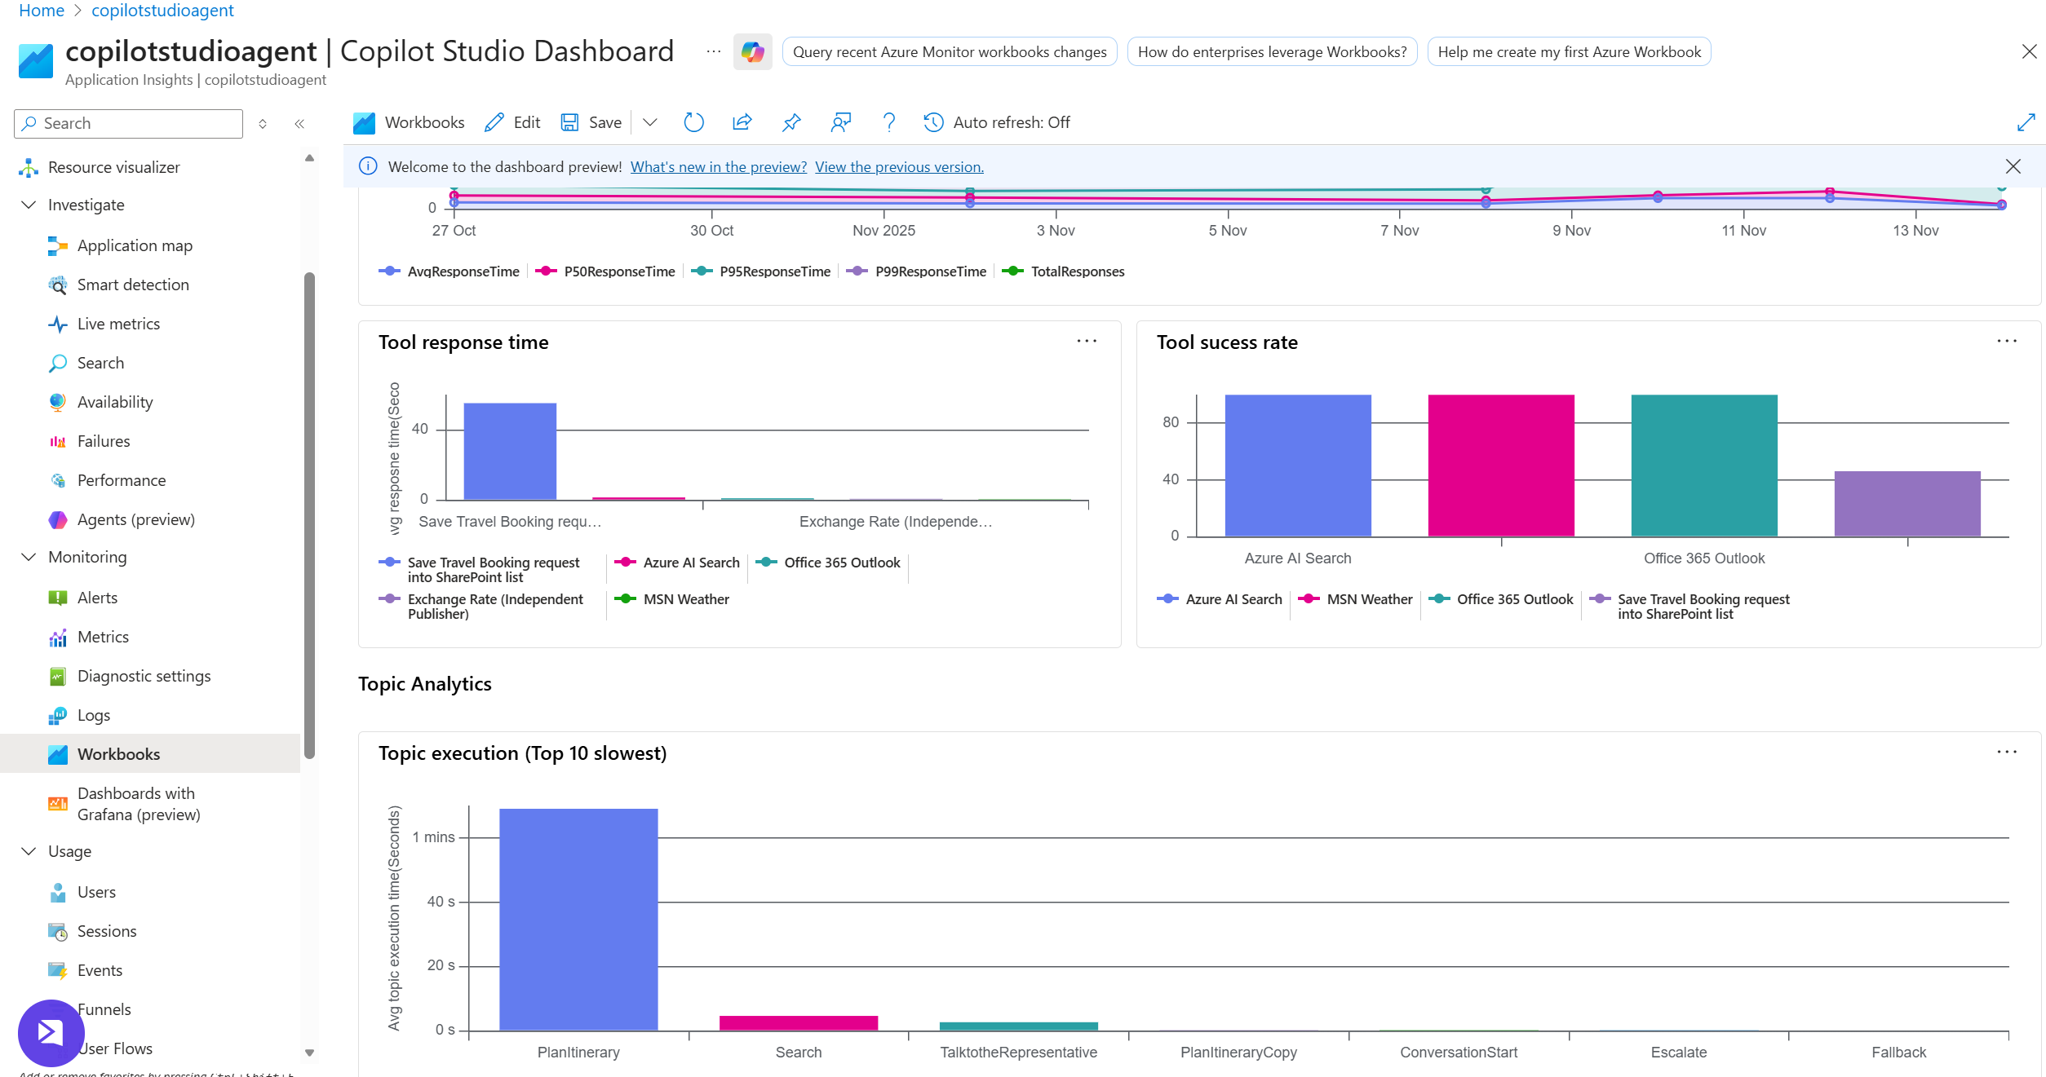
Task: Open the Application map
Action: (134, 245)
